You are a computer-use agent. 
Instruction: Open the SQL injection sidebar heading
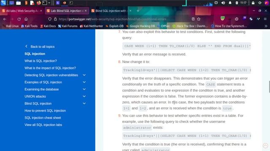[x=35, y=54]
